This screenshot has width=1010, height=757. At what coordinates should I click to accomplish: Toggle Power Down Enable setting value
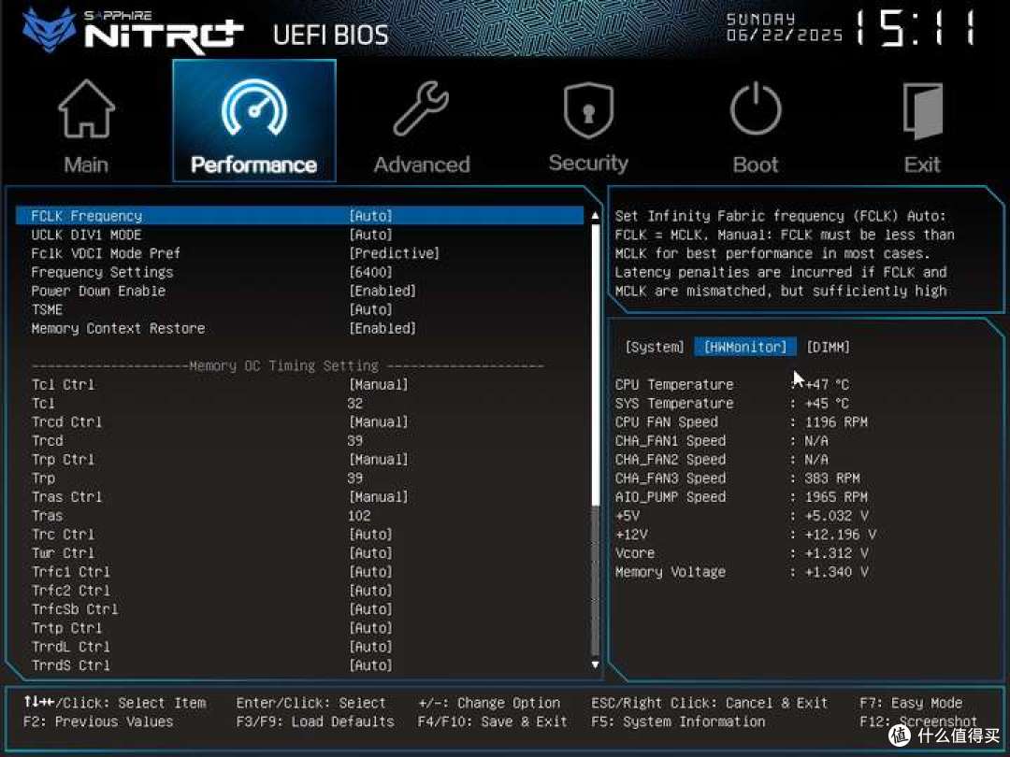382,291
